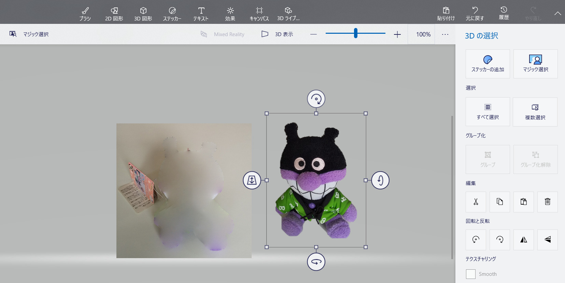This screenshot has height=283, width=565.
Task: Open the 3D 図形 shapes tab
Action: [x=143, y=14]
